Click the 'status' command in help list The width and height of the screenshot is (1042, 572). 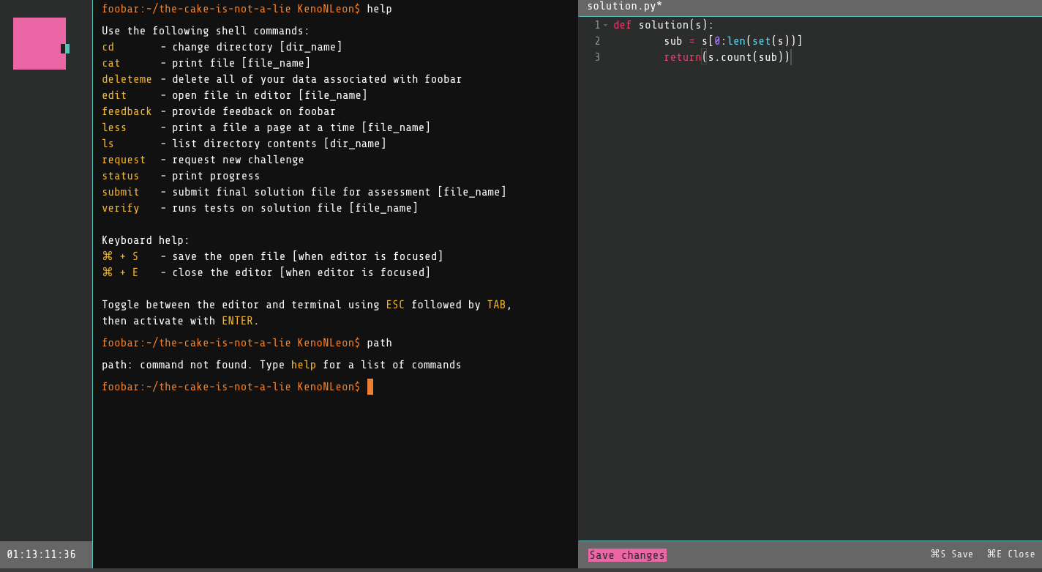coord(121,176)
